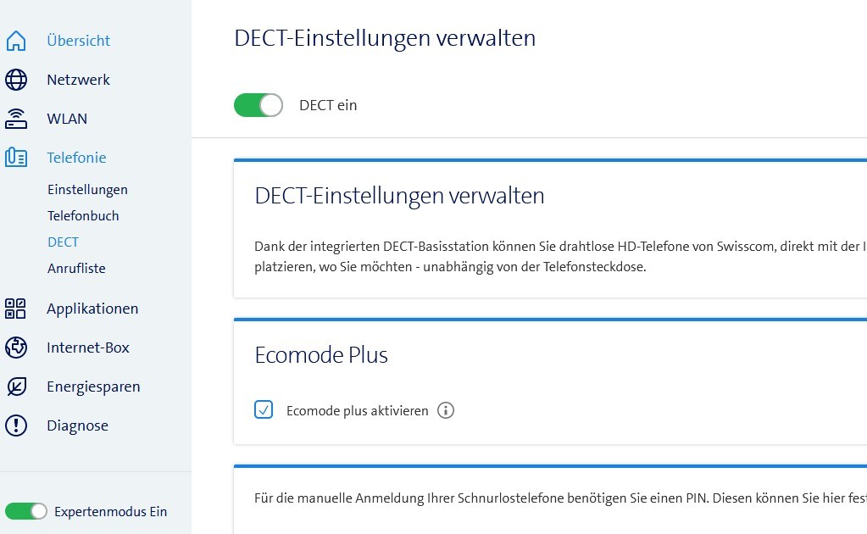
Task: Click the Netzwerk globe icon
Action: point(16,80)
